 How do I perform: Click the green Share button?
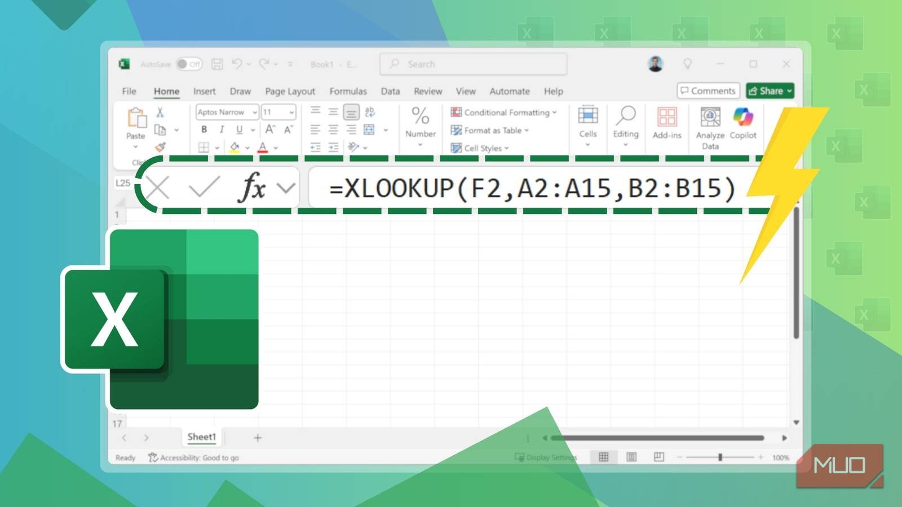coord(770,91)
